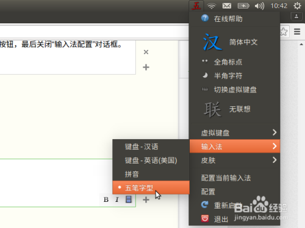This screenshot has width=305, height=228.
Task: Select 拼音 input method
Action: [x=151, y=174]
